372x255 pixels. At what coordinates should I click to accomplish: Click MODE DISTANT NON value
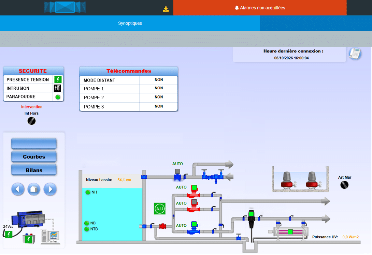pyautogui.click(x=159, y=80)
